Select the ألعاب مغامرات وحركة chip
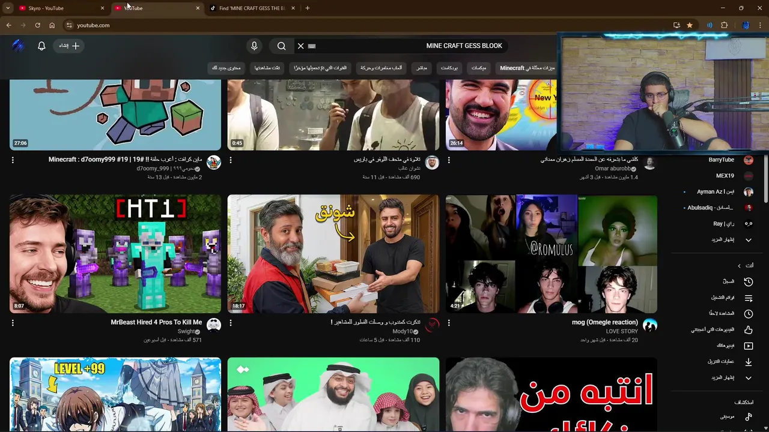The image size is (769, 432). coord(381,68)
